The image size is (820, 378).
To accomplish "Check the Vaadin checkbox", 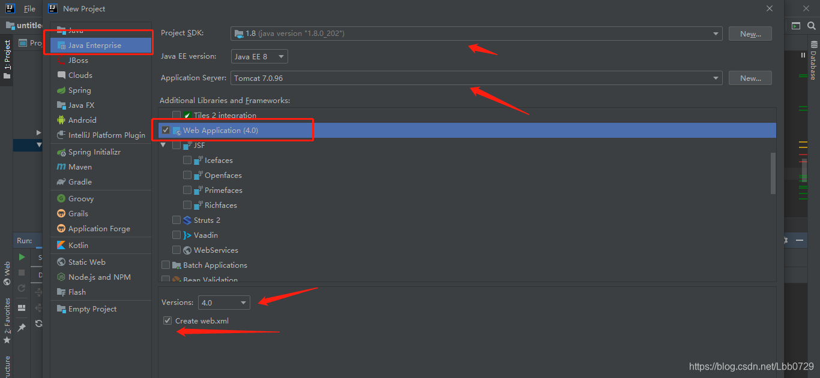I will coord(176,235).
